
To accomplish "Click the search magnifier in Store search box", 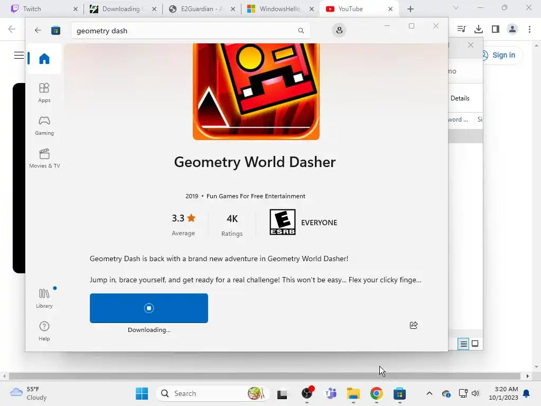I will click(301, 31).
